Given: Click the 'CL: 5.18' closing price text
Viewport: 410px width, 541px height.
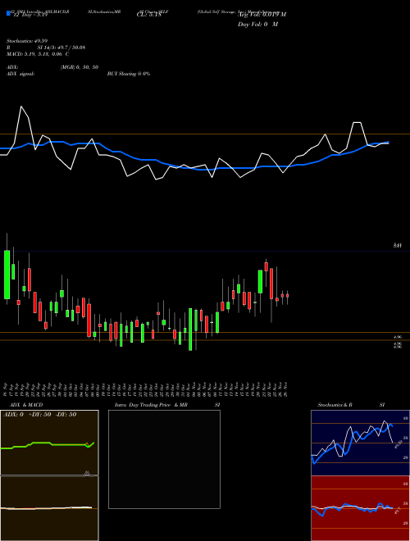Looking at the screenshot, I should [x=148, y=15].
